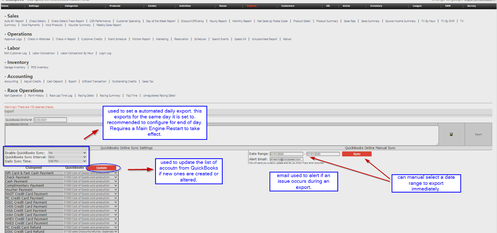The width and height of the screenshot is (497, 233).
Task: Click inside the QuickBooks Online text area
Action: (221, 136)
